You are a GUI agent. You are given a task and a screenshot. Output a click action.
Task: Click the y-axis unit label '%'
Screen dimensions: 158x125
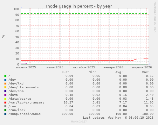click(3, 36)
